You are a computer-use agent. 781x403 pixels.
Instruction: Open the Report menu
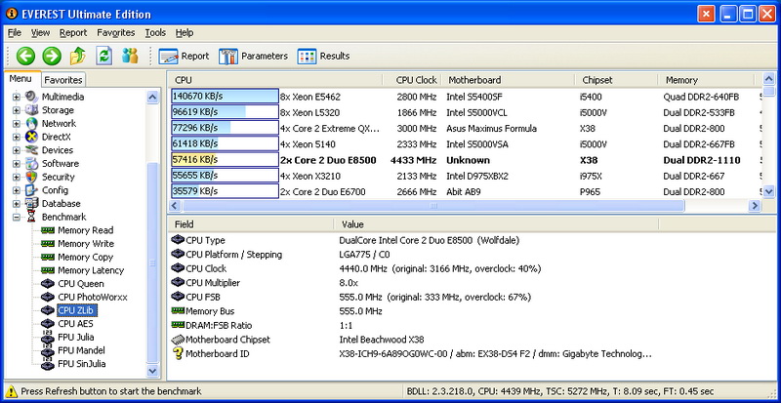click(73, 33)
